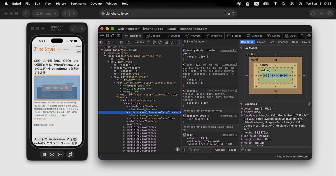Click color swatch for body color #333

(x=199, y=138)
